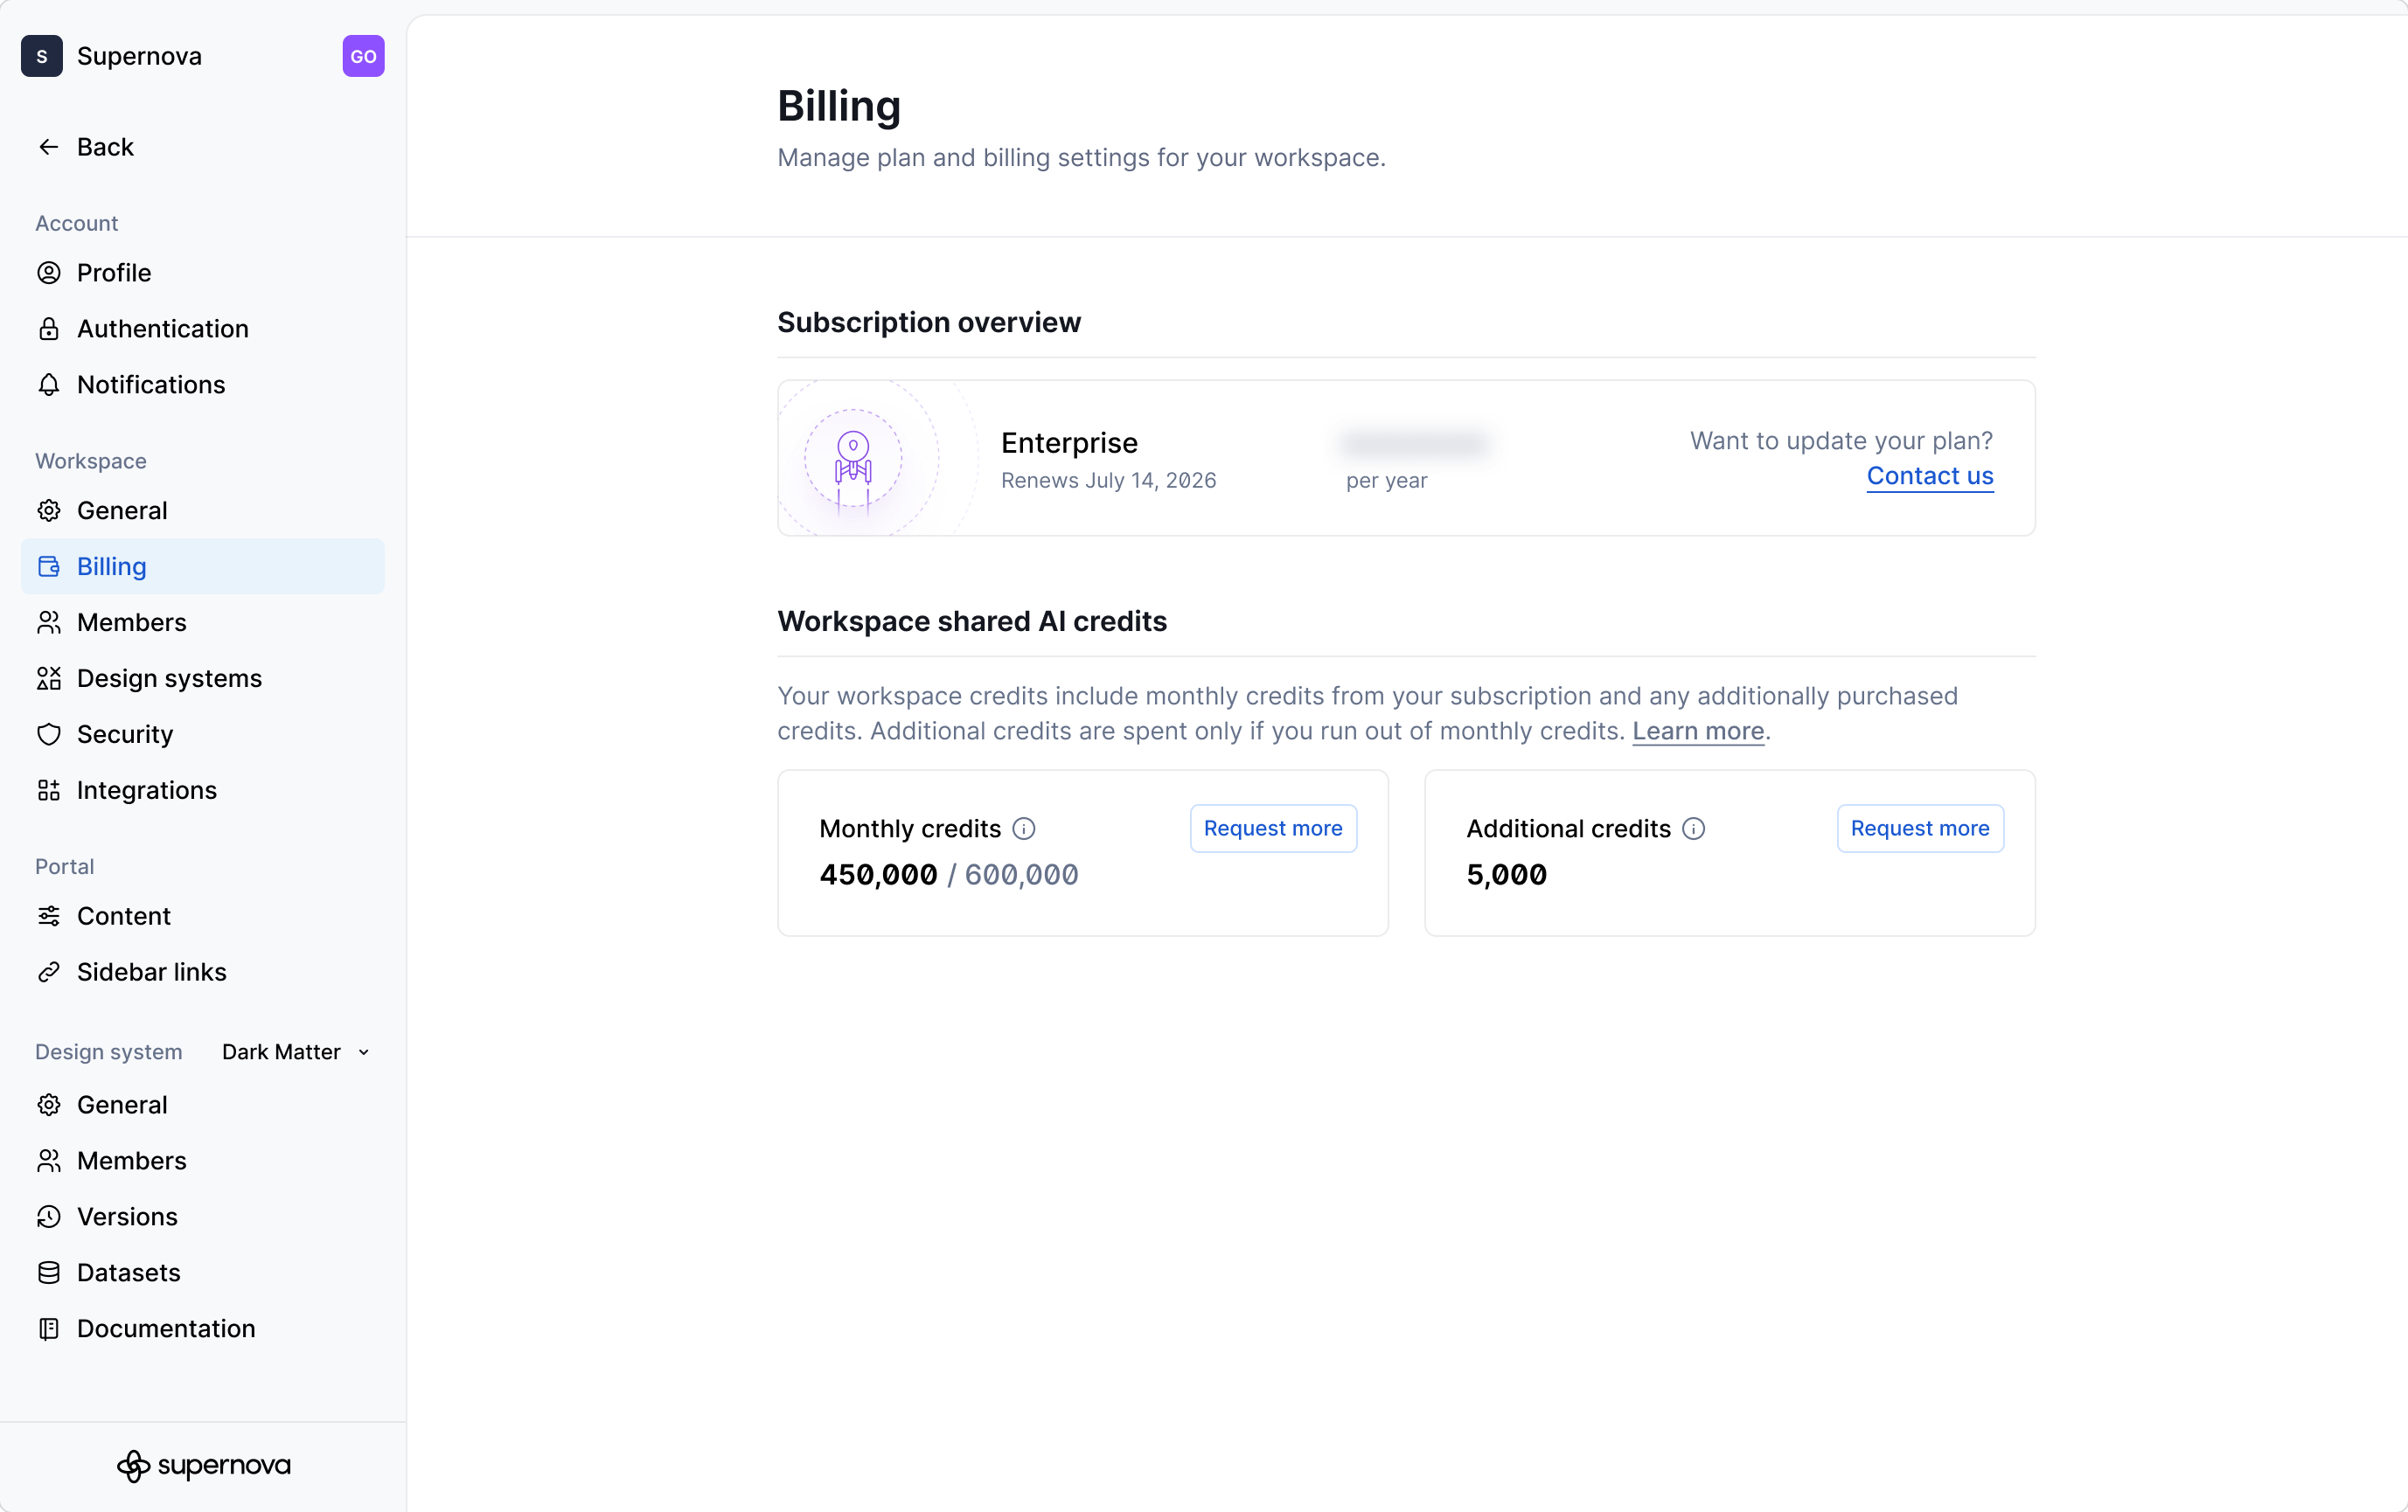This screenshot has height=1512, width=2408.
Task: Open the Integrations icon
Action: (x=48, y=790)
